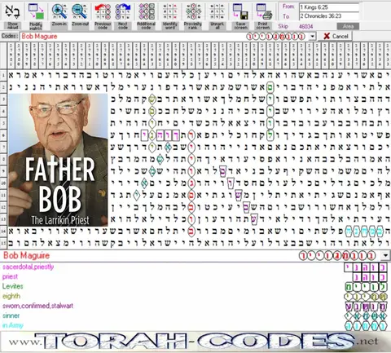
Task: Select the 'eighth' code entry
Action: tap(11, 296)
